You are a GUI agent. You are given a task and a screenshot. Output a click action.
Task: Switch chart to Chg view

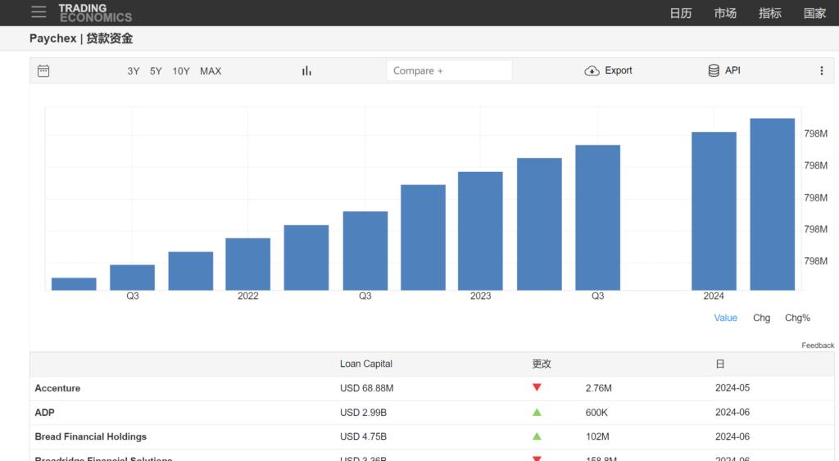point(761,318)
